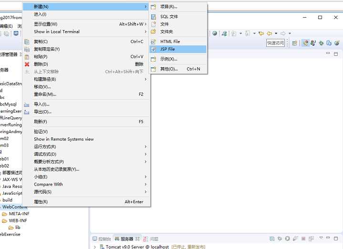Select the lib folder in the tree

pos(14,228)
